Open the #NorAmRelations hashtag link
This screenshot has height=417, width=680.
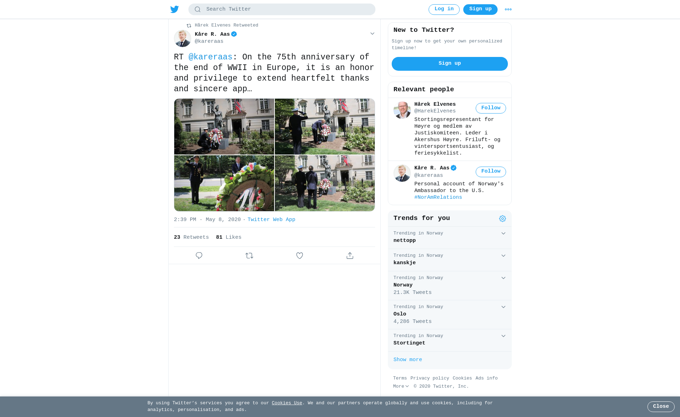tap(438, 197)
